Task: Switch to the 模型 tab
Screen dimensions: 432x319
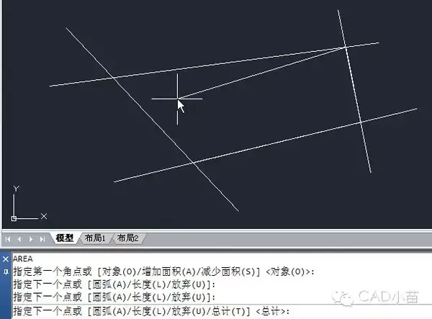Action: coord(65,238)
